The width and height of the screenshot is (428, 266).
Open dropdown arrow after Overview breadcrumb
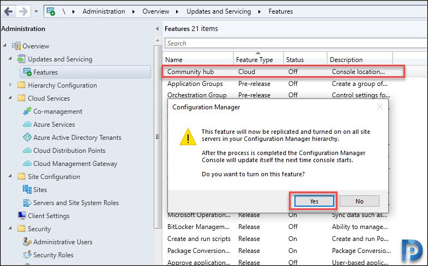177,12
